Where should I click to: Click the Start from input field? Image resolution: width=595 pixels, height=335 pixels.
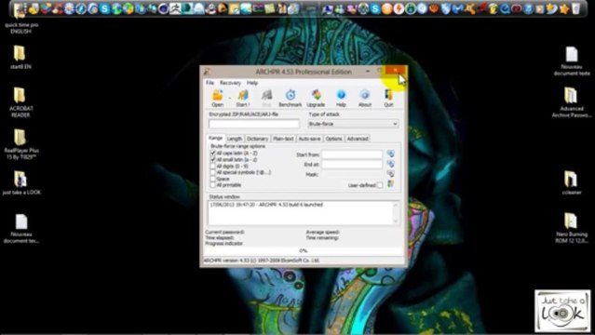tap(352, 154)
